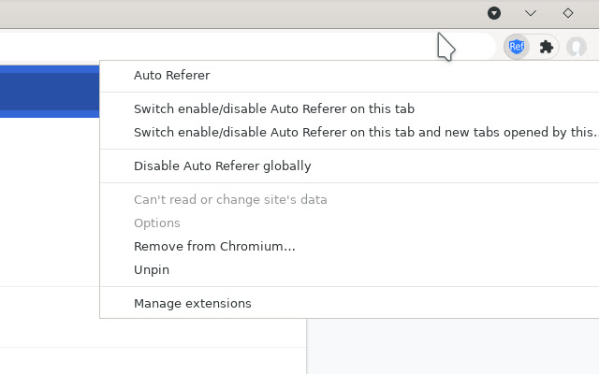The image size is (599, 374).
Task: Click the empty title bar area
Action: (x=234, y=13)
